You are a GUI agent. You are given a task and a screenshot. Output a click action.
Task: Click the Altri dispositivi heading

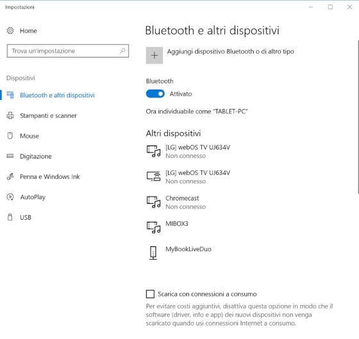(173, 133)
